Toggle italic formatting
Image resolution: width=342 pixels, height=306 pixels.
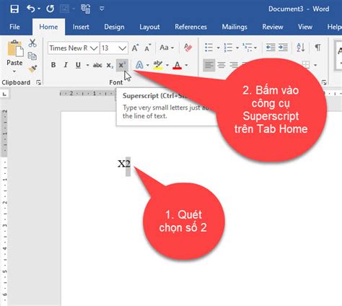click(x=66, y=65)
